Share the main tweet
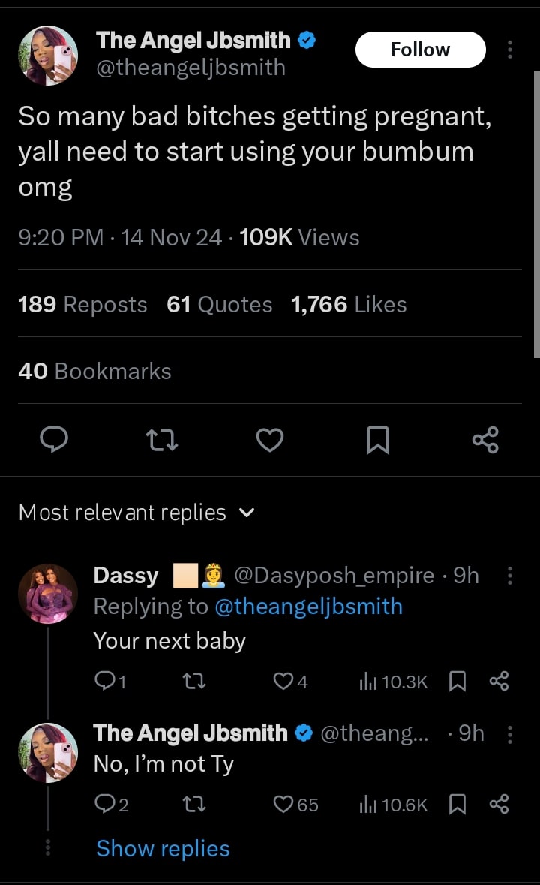Screen dimensions: 540x885 pos(485,440)
